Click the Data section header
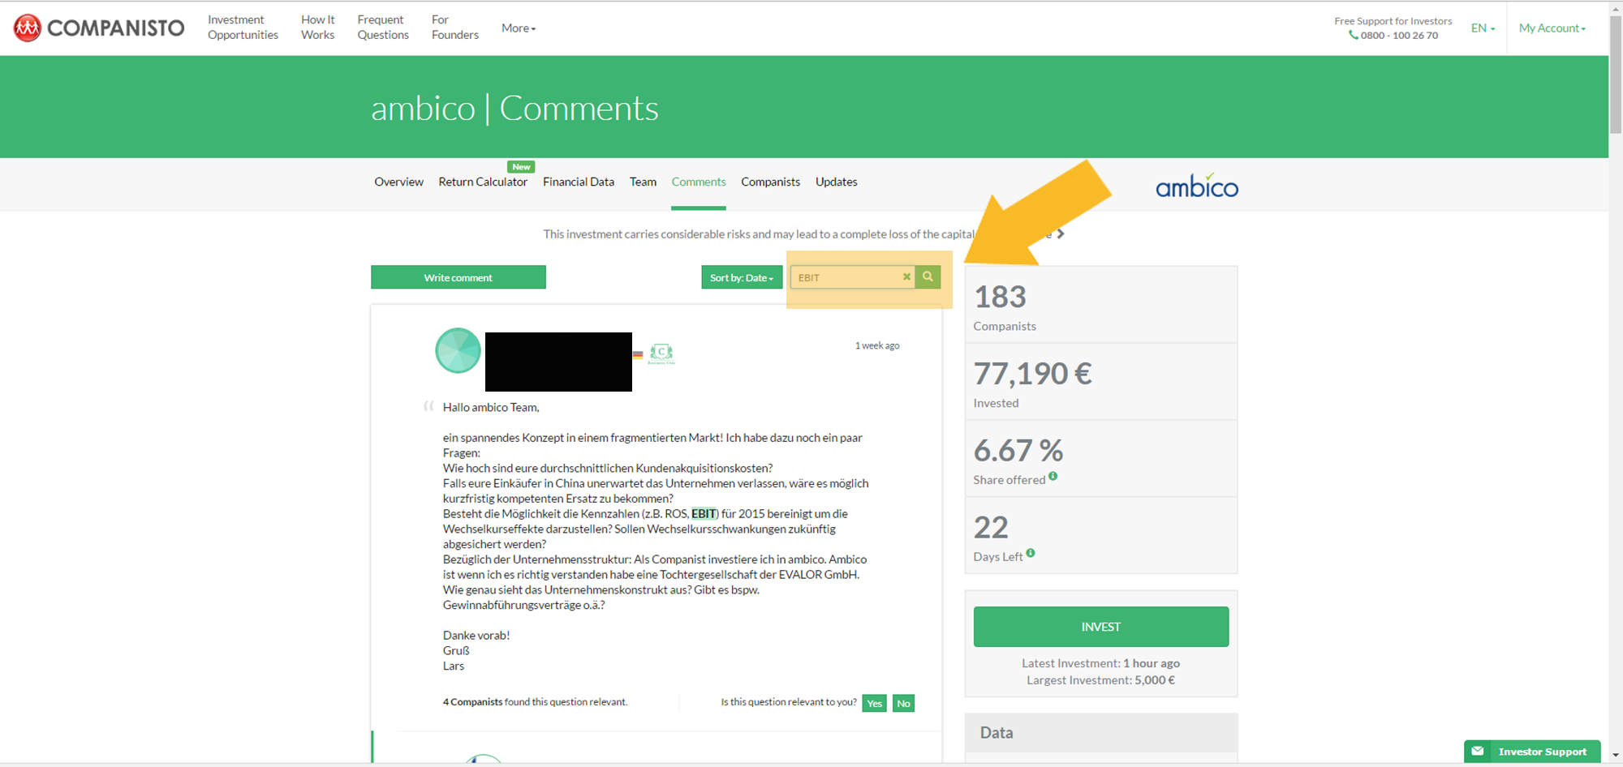Screen dimensions: 1623x767 [x=1101, y=733]
